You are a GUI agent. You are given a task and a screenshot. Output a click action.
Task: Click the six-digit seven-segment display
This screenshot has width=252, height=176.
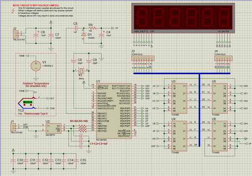coord(183,18)
